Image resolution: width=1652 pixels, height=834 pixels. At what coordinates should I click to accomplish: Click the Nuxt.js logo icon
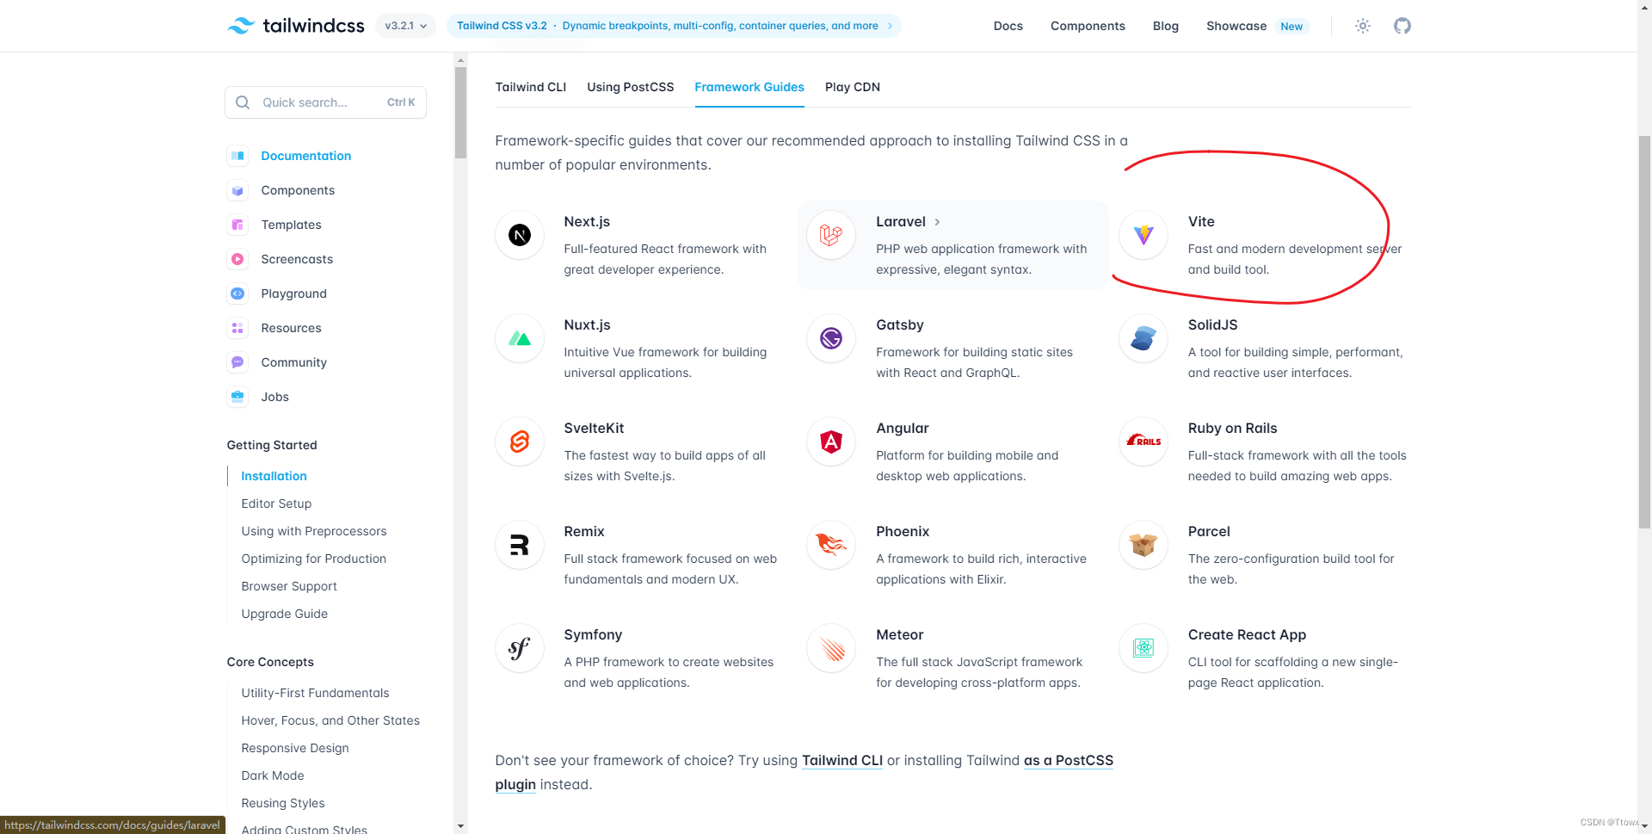520,338
